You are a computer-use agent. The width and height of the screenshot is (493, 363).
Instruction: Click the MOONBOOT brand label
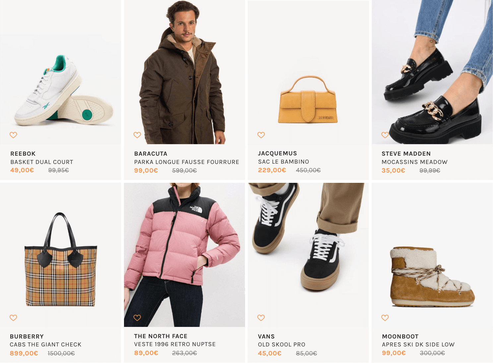(x=400, y=337)
